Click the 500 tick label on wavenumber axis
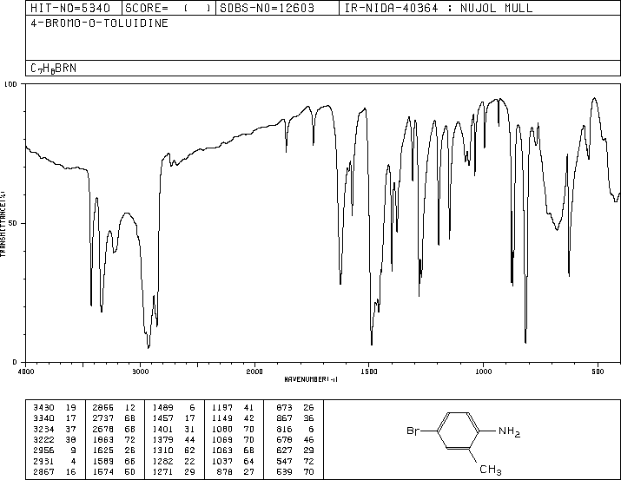 pyautogui.click(x=598, y=372)
